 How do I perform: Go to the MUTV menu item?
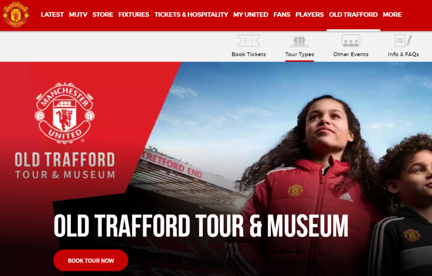[x=78, y=15]
